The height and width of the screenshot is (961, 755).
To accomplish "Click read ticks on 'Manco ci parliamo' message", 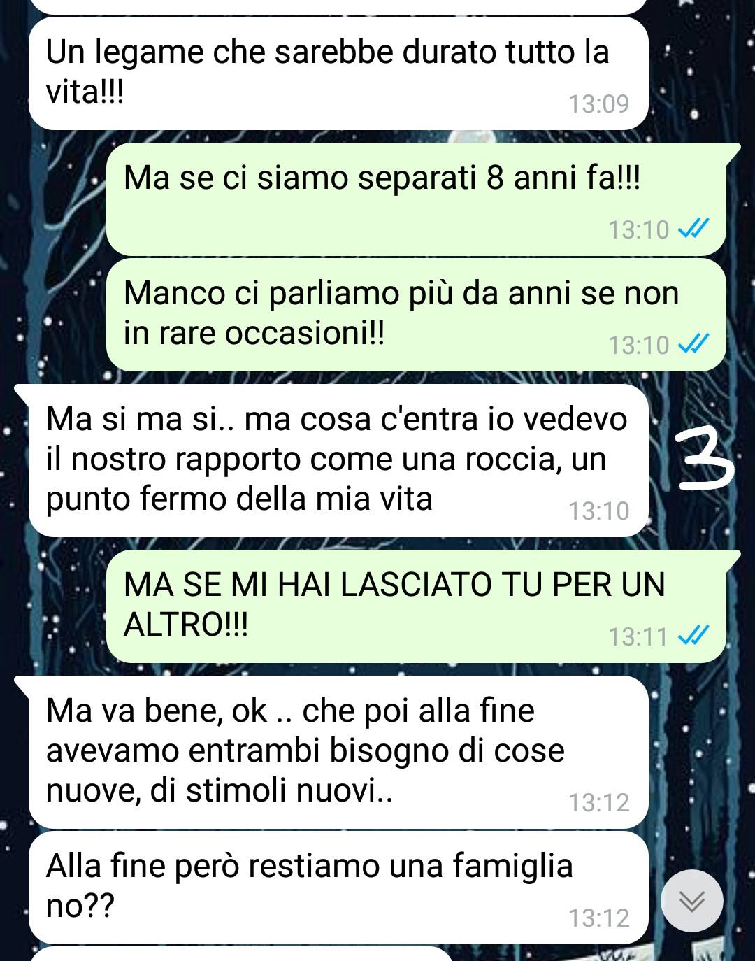I will 694,343.
